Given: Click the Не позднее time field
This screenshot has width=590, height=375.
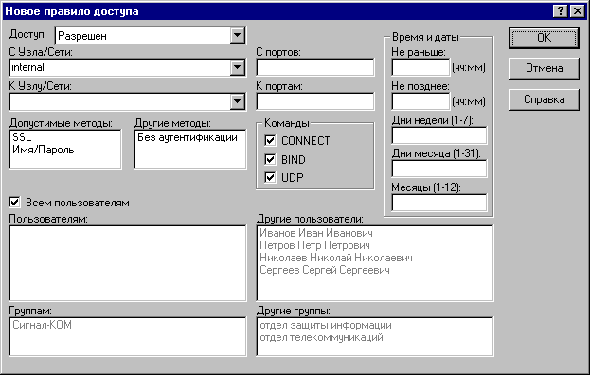Looking at the screenshot, I should (420, 101).
